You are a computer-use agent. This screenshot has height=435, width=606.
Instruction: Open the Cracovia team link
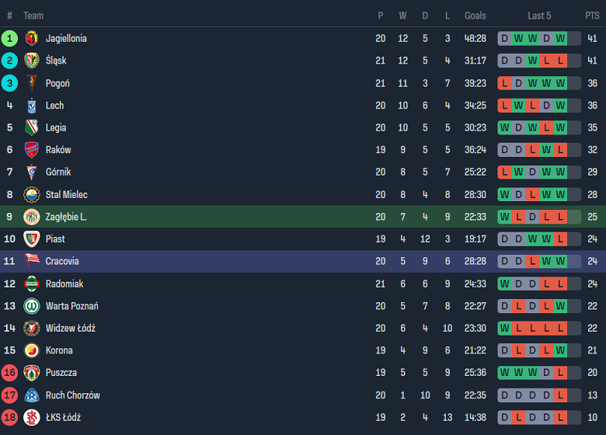[x=62, y=261]
